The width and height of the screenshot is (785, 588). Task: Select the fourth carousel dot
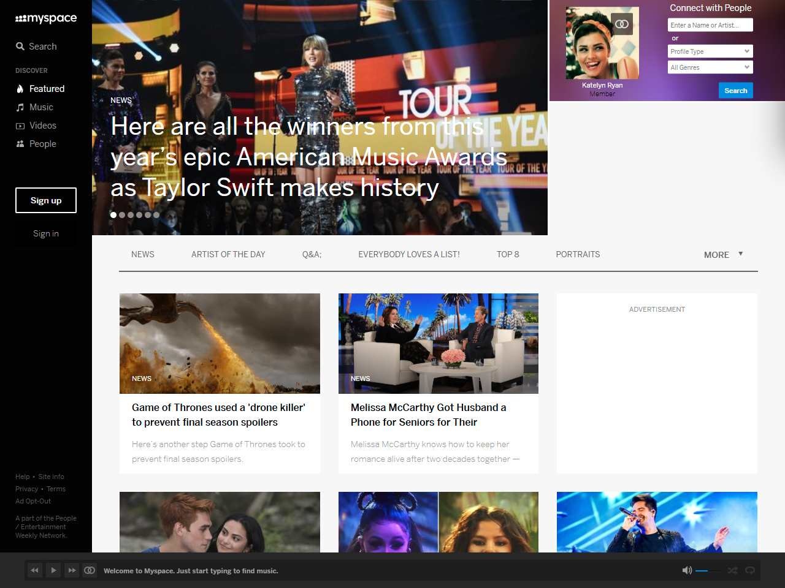tap(139, 215)
